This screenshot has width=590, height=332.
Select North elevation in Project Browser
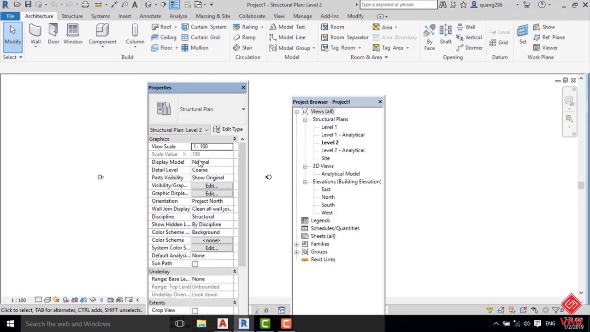(328, 197)
